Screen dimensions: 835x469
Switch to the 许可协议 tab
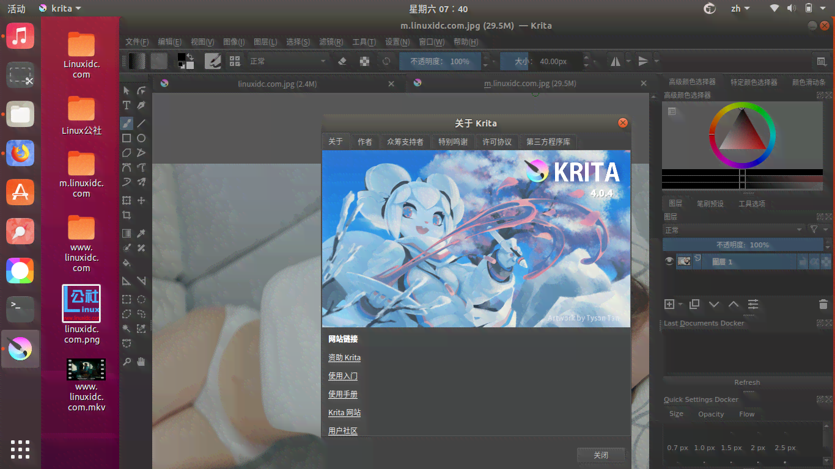click(497, 142)
